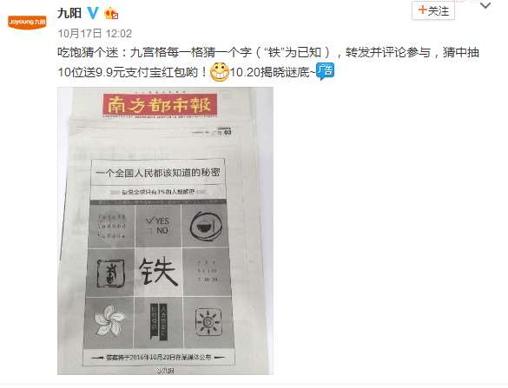The width and height of the screenshot is (508, 388).
Task: Click the number grid puzzle cell
Action: point(208,272)
